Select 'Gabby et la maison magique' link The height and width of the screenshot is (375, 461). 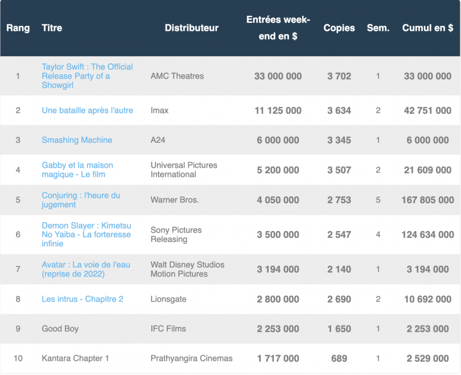77,170
